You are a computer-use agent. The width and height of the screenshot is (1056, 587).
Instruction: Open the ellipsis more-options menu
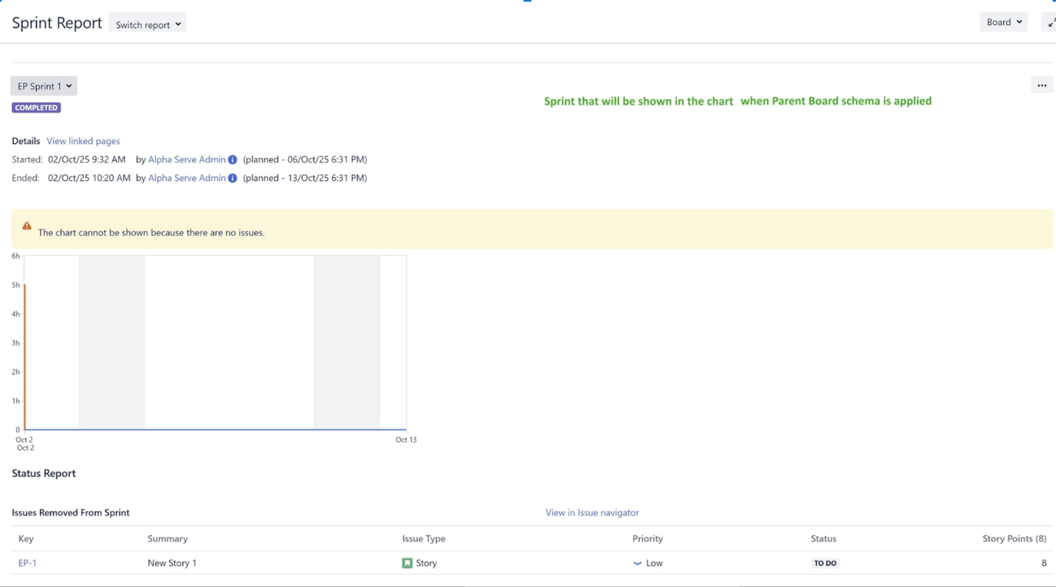1042,85
